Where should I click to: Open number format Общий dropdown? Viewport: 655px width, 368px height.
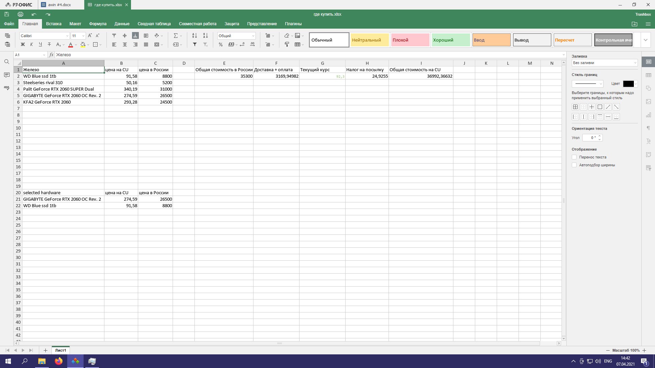tap(253, 36)
